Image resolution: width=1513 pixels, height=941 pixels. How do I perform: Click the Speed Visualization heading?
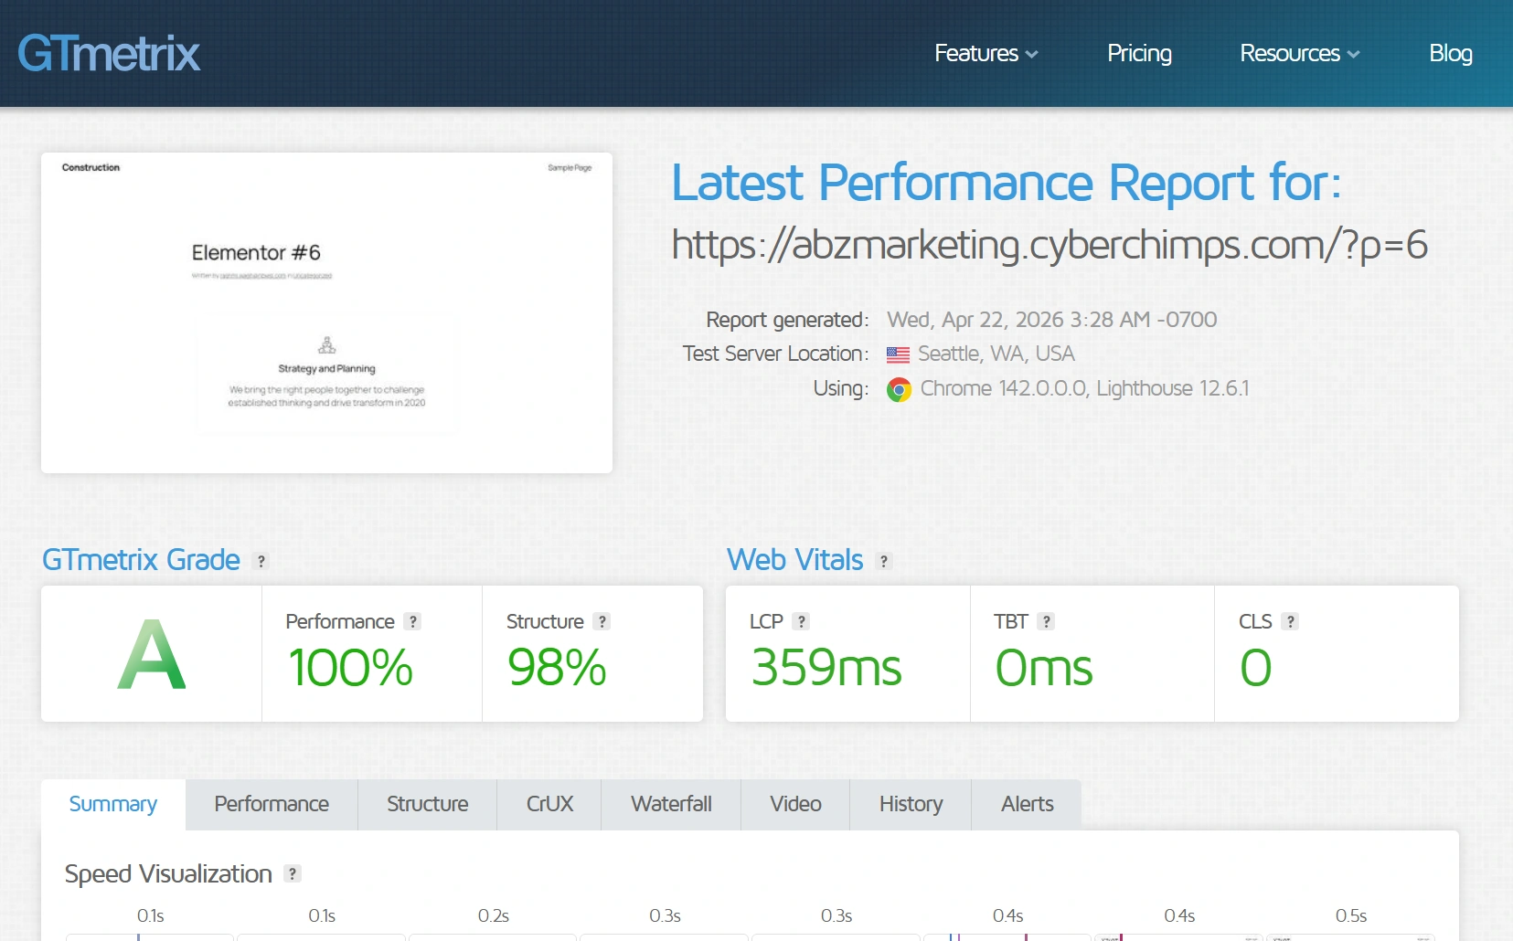pyautogui.click(x=168, y=874)
